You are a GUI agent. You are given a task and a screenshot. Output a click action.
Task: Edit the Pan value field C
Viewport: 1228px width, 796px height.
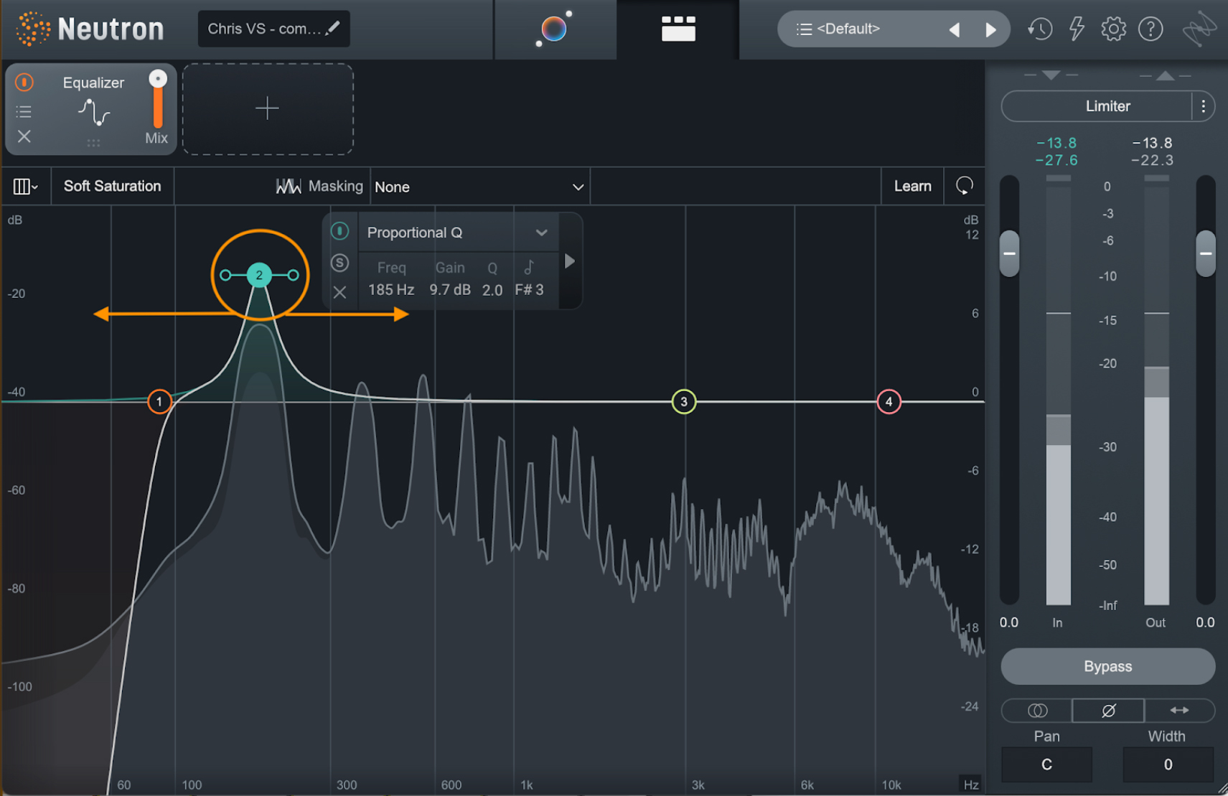click(x=1046, y=764)
